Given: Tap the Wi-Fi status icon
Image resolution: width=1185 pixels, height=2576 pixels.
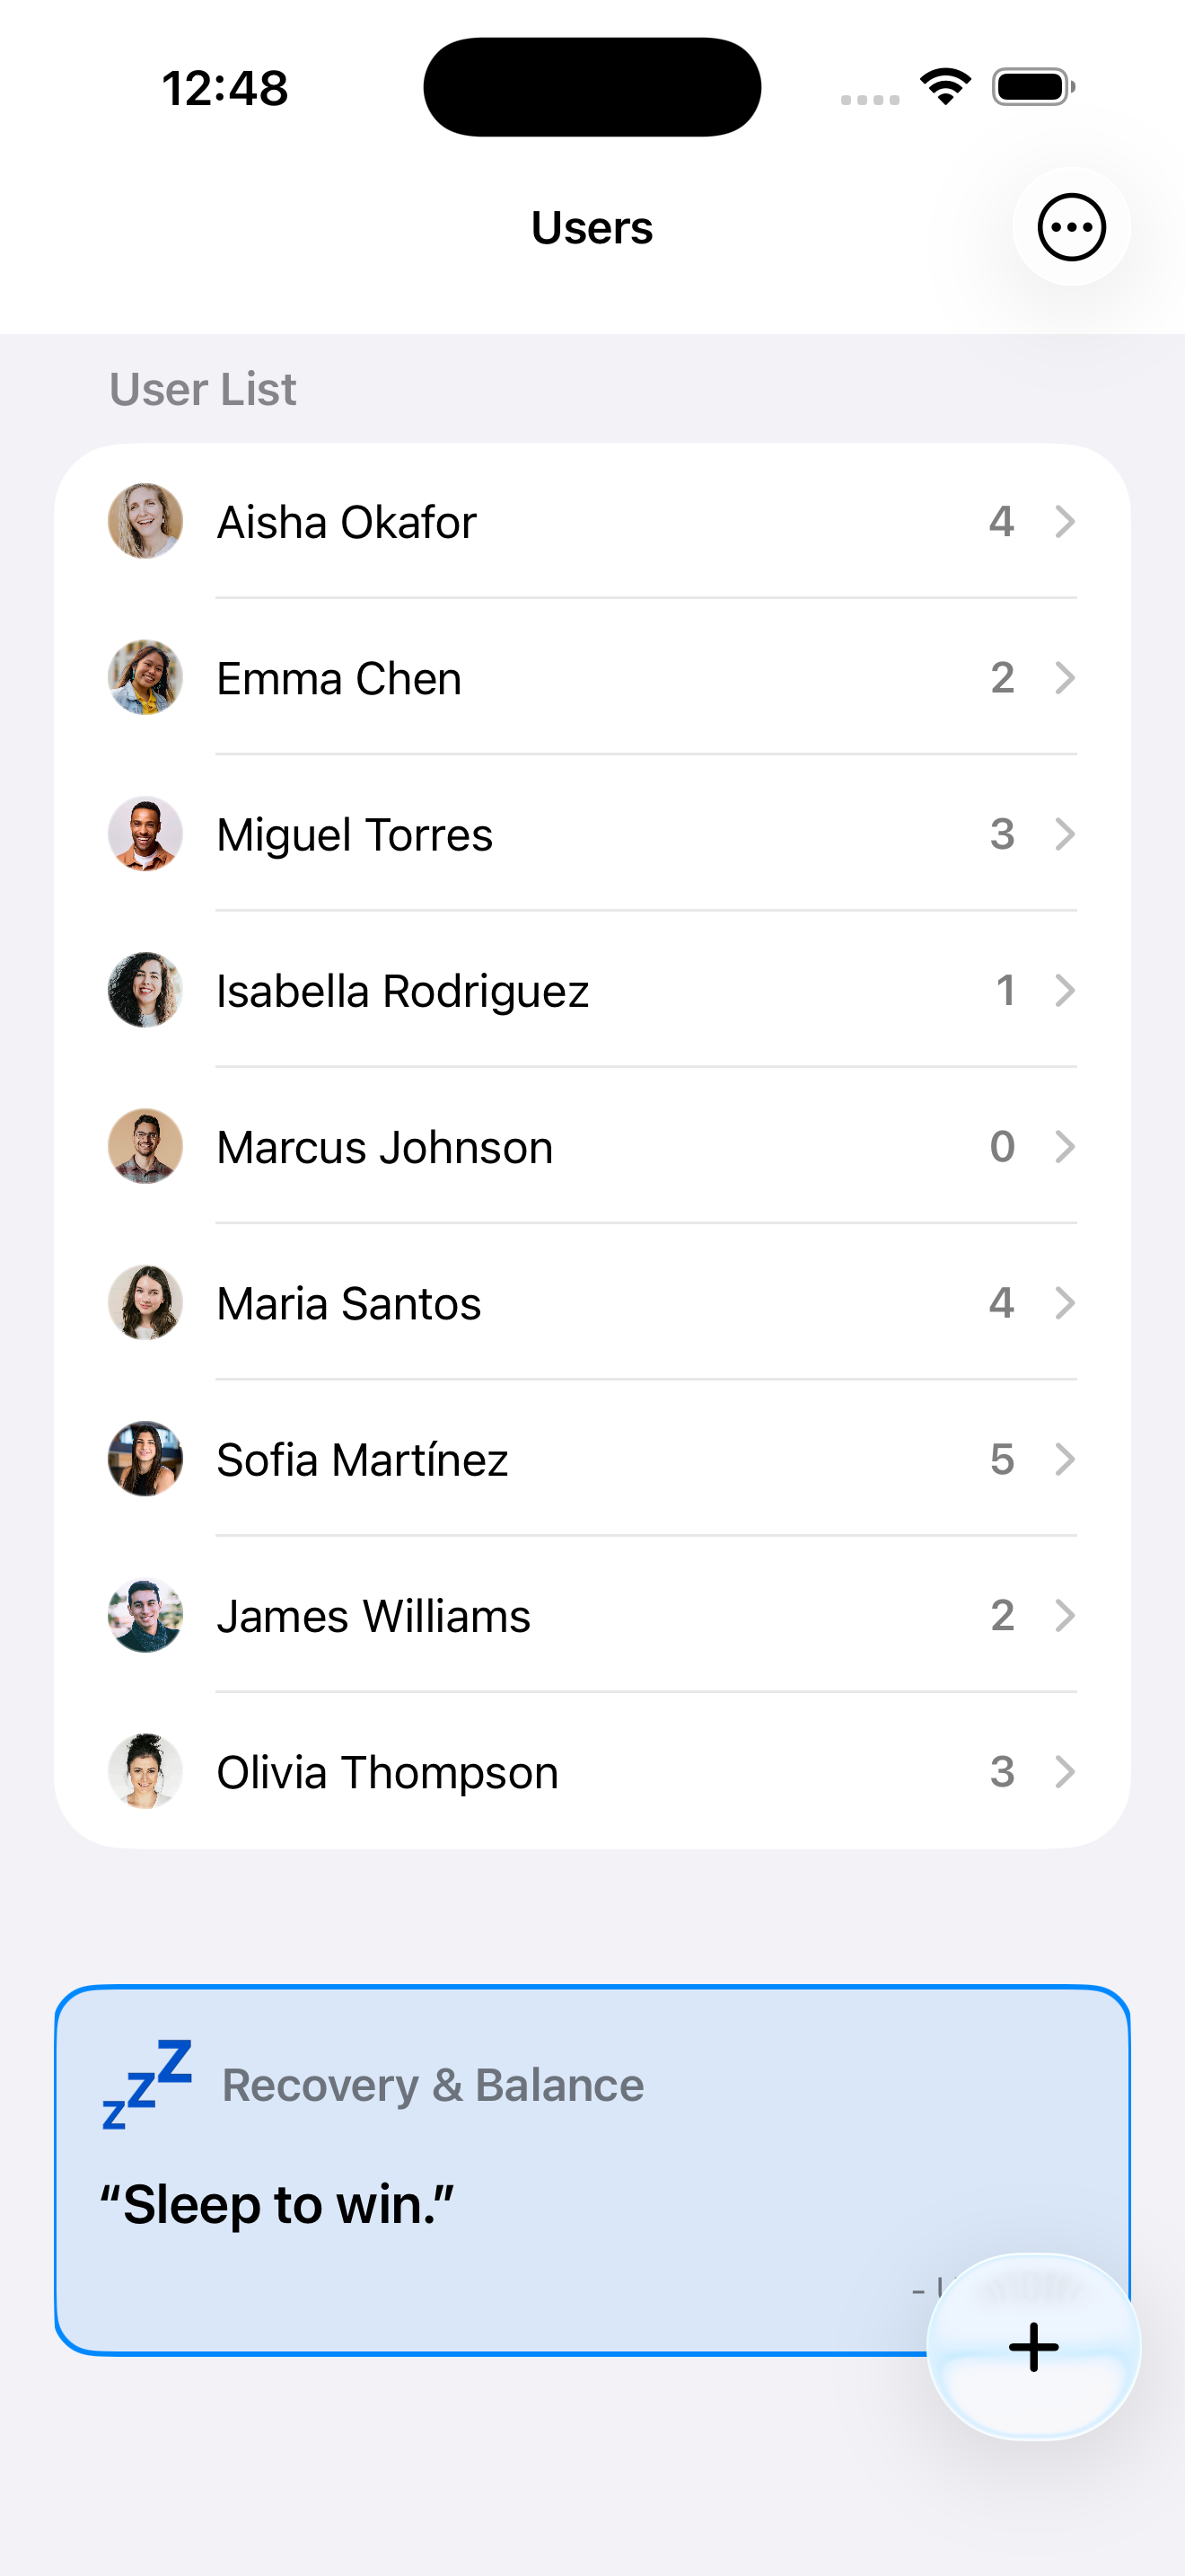Looking at the screenshot, I should (x=945, y=87).
